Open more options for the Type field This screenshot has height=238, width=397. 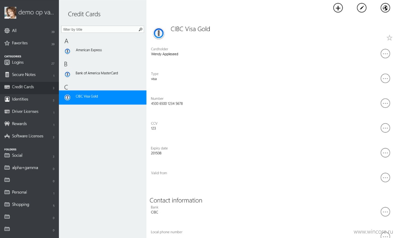click(x=385, y=78)
